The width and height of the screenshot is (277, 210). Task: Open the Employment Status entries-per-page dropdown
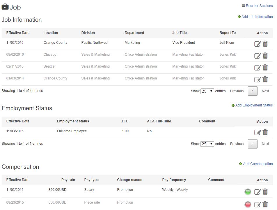pyautogui.click(x=207, y=144)
